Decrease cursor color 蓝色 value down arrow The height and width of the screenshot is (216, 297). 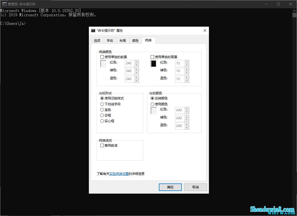pos(187,127)
